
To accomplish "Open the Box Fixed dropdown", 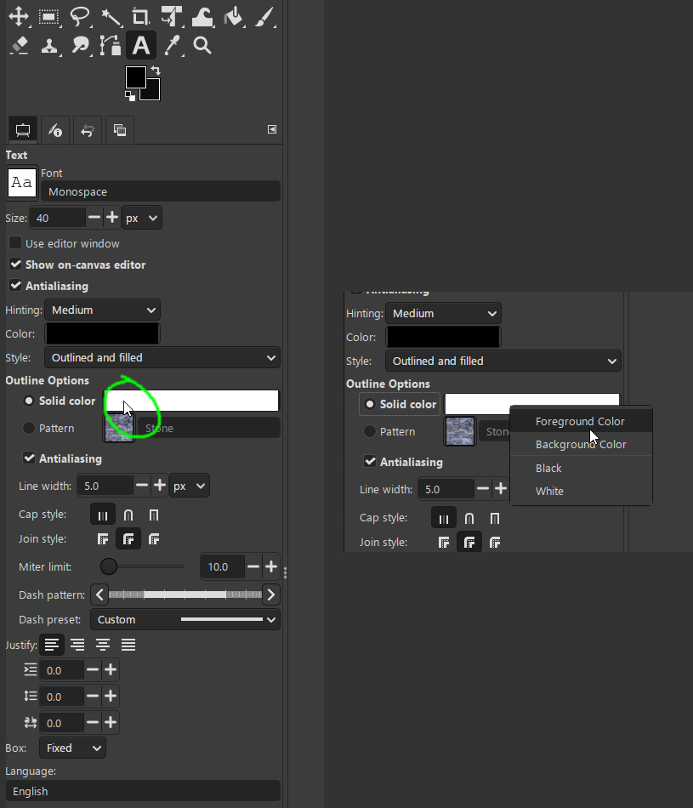I will pos(72,748).
